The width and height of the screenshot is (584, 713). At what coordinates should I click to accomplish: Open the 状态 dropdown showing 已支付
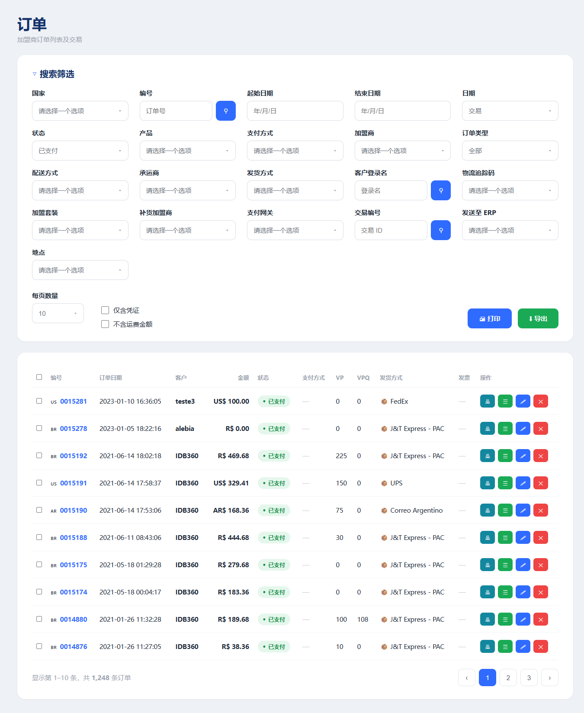[80, 151]
